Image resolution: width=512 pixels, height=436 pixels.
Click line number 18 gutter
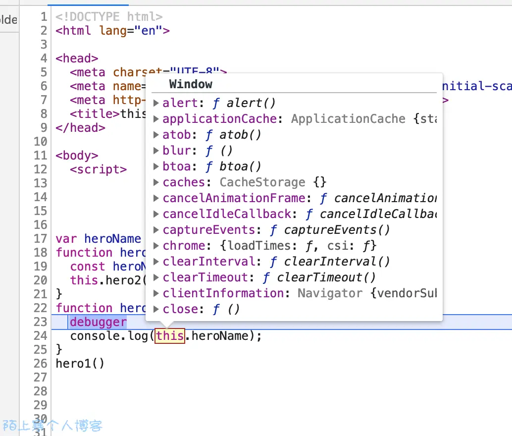41,253
